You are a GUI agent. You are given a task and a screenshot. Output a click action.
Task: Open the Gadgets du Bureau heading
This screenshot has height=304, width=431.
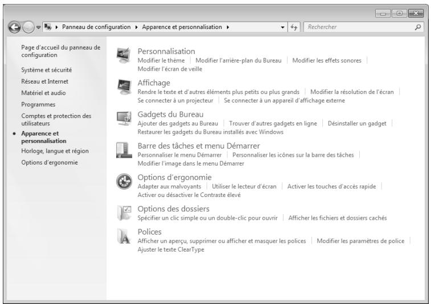[170, 114]
